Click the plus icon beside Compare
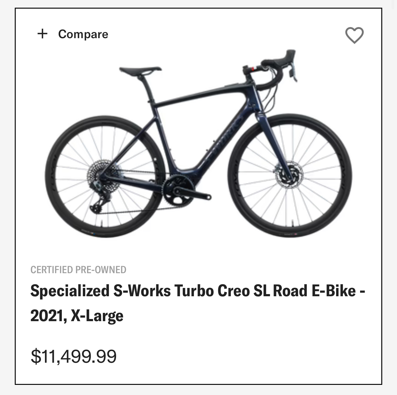 [x=42, y=34]
